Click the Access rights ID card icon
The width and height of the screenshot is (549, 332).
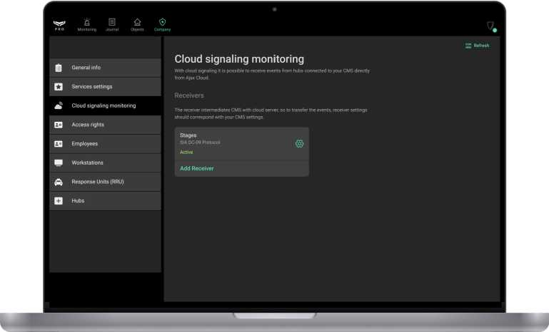59,125
